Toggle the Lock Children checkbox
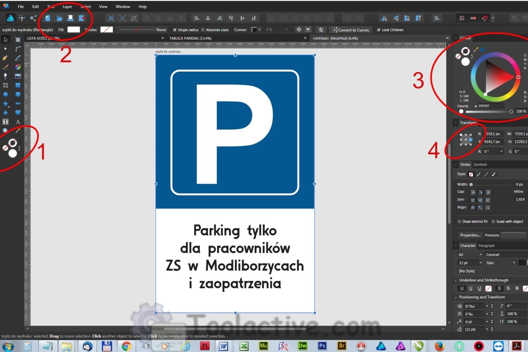The height and width of the screenshot is (352, 528). point(379,30)
